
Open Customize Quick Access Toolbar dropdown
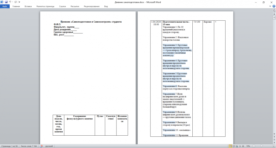click(19, 2)
